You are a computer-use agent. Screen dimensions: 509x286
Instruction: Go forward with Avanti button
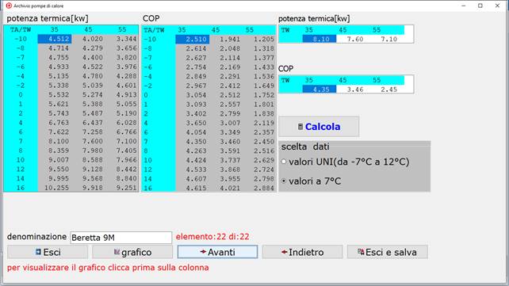tap(217, 252)
